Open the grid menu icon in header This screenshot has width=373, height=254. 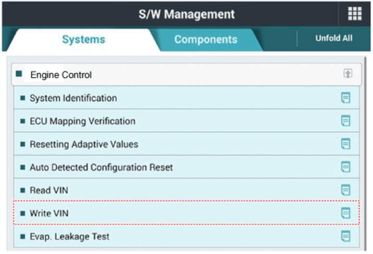pyautogui.click(x=354, y=14)
